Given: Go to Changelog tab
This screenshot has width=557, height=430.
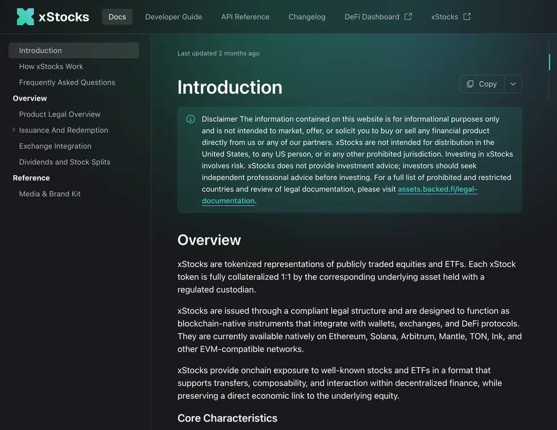Looking at the screenshot, I should point(307,16).
